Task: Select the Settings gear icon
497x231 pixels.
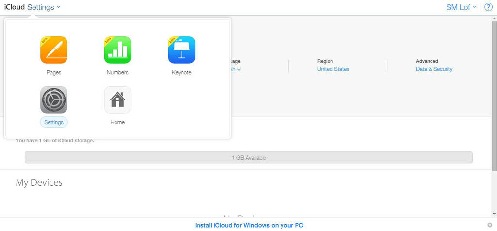Action: click(53, 100)
